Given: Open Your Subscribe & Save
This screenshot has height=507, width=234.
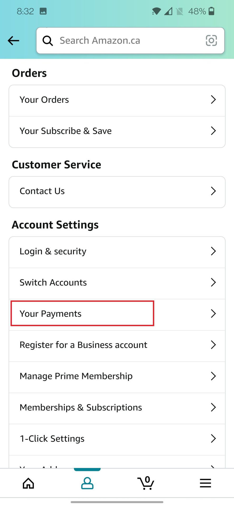Looking at the screenshot, I should 66,131.
